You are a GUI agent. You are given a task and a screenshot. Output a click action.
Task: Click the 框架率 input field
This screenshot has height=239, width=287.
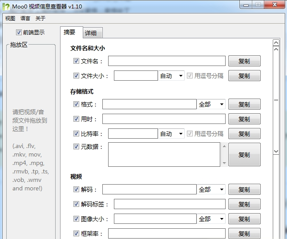point(166,234)
